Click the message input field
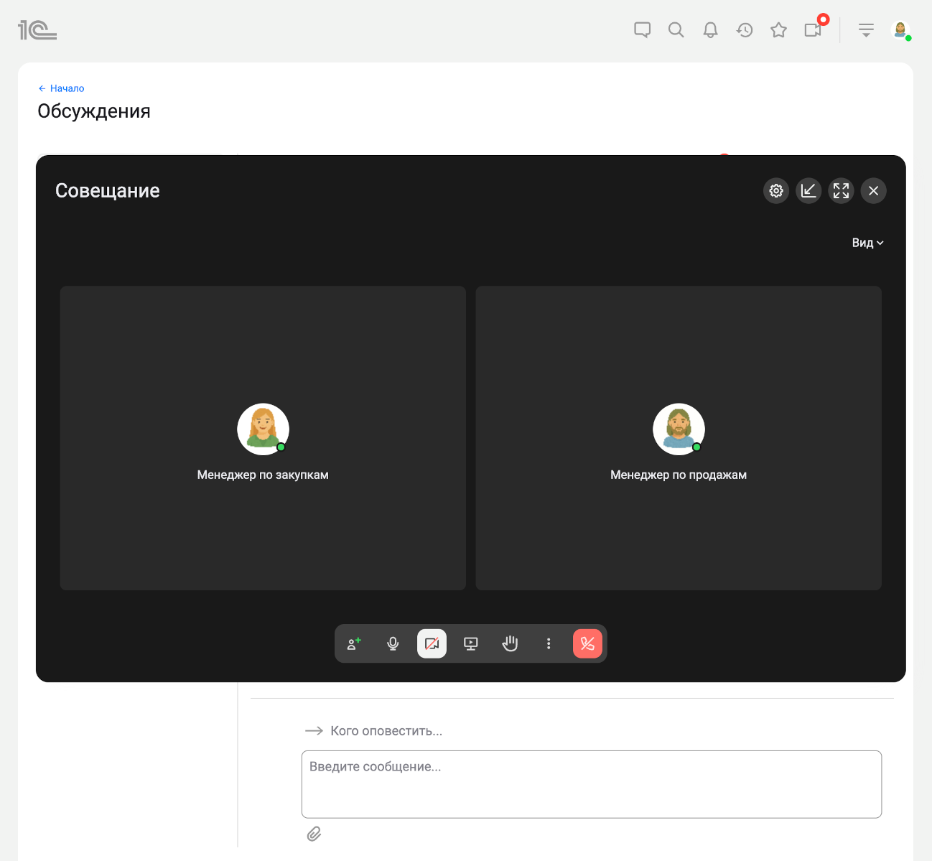 point(591,784)
